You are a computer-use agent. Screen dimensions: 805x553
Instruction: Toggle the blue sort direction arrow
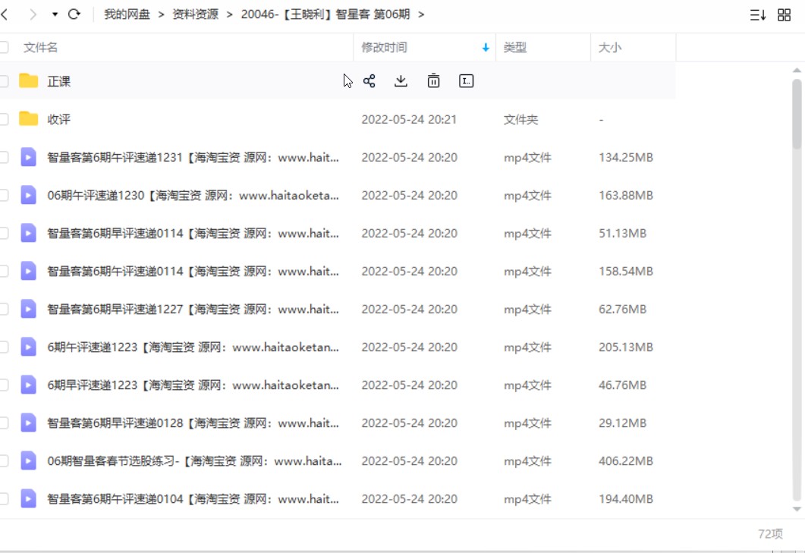pyautogui.click(x=485, y=48)
